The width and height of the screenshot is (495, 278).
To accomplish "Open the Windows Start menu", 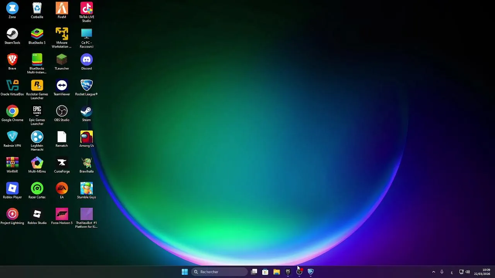I will (x=184, y=272).
